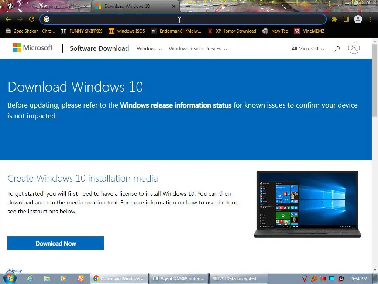Click the scrollbar down arrow
The width and height of the screenshot is (378, 284).
point(375,270)
